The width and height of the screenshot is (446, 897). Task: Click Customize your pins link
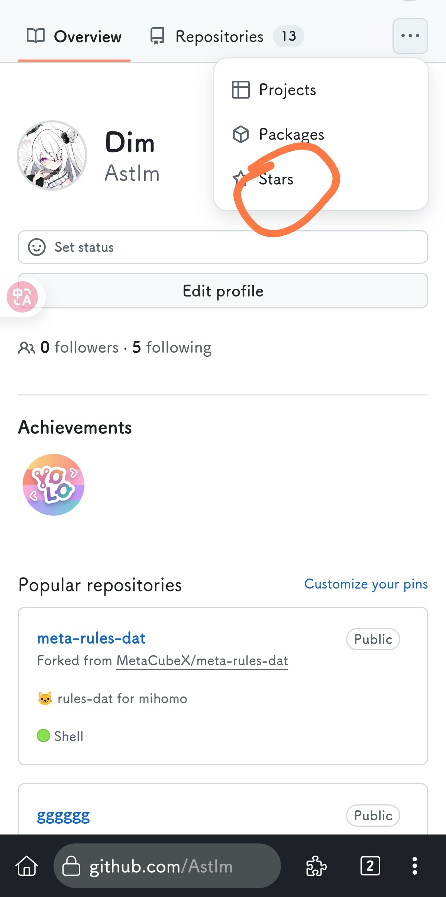coord(366,584)
